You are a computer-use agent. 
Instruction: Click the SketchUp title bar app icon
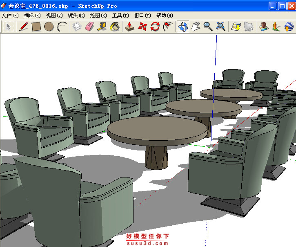click(x=4, y=6)
